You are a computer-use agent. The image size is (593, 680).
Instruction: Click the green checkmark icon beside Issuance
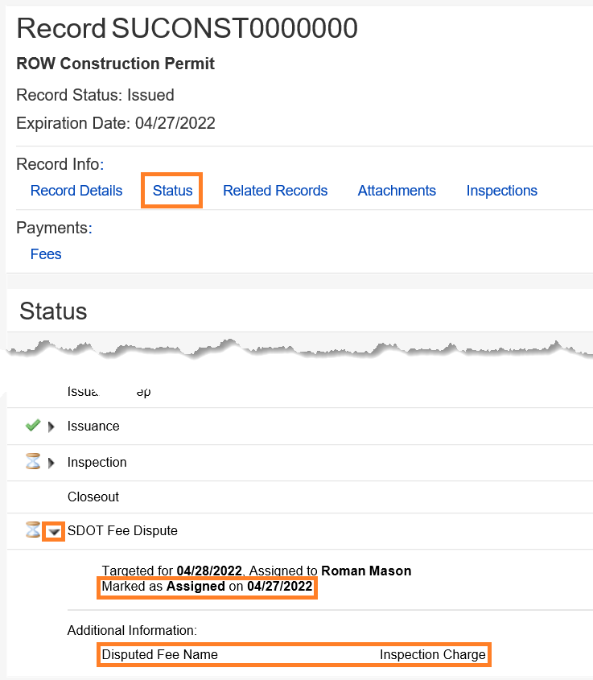tap(33, 426)
